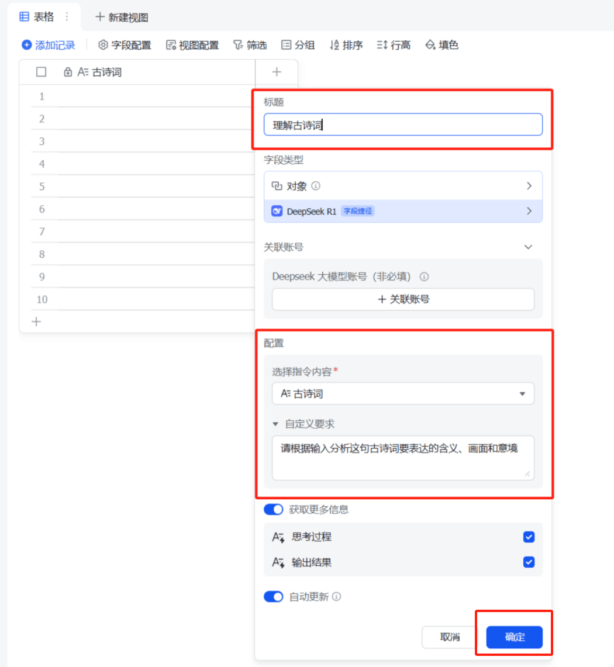Toggle 获取更多信息 switch
This screenshot has height=667, width=614.
point(273,510)
